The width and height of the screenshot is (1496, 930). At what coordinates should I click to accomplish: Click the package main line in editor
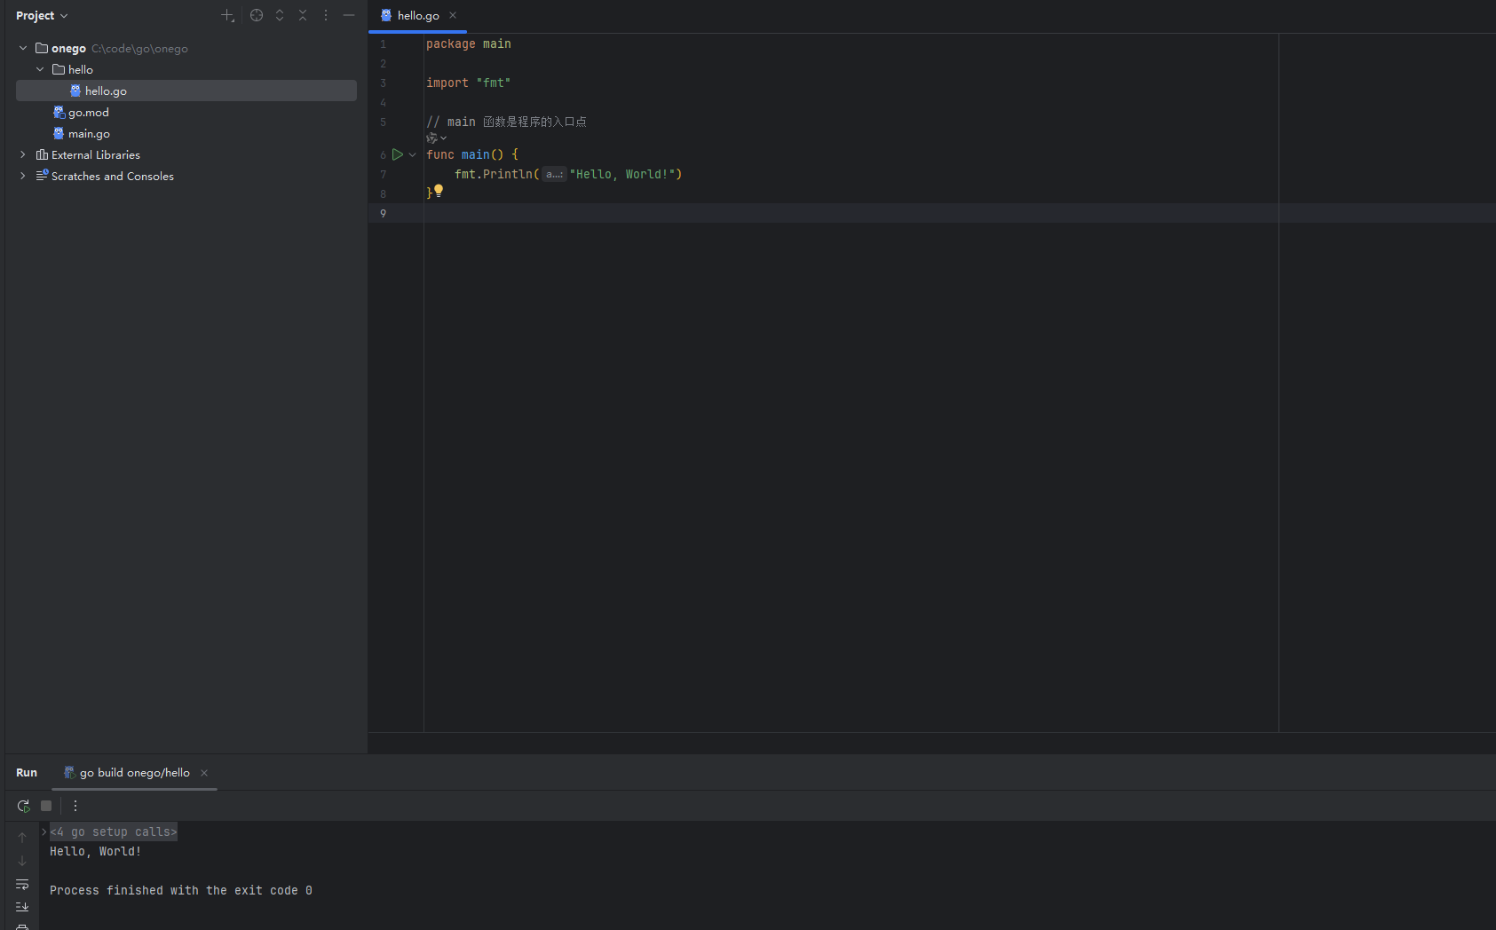pyautogui.click(x=469, y=43)
